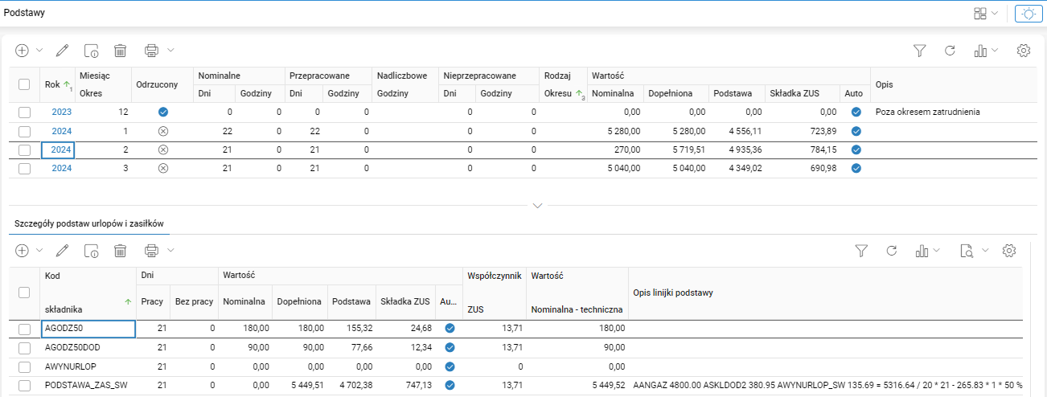The width and height of the screenshot is (1047, 397).
Task: Check the checkbox for AGODZ50DOD row
Action: [25, 347]
